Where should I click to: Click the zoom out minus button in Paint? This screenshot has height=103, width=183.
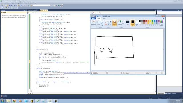click(x=150, y=73)
